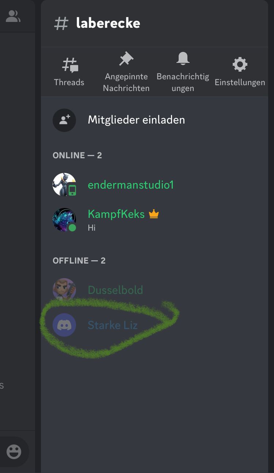Tap the hashtag icon beside laberecke
Viewport: 274px width, 473px height.
click(x=61, y=23)
